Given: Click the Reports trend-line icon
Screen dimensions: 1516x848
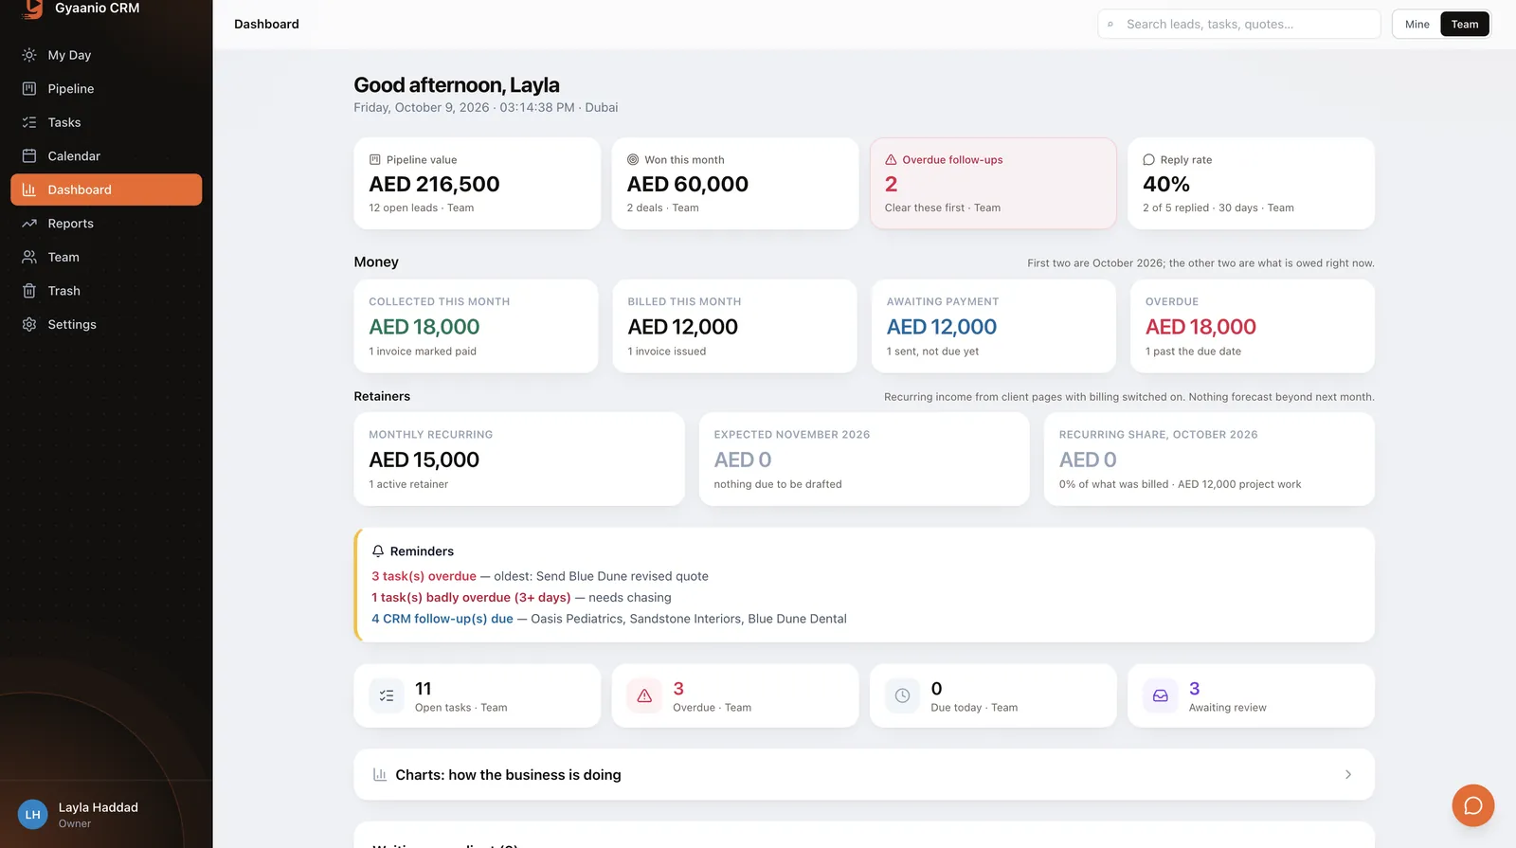Looking at the screenshot, I should point(29,224).
